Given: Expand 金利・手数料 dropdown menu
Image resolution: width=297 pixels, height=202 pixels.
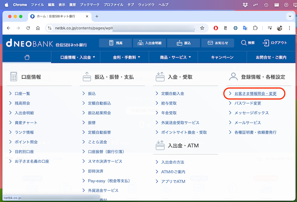Looking at the screenshot, I should pos(127,57).
